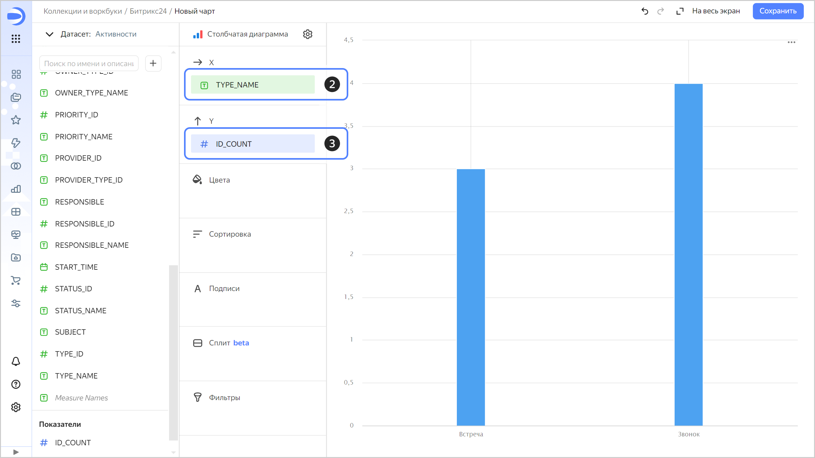Click the undo arrow icon
Image resolution: width=815 pixels, height=458 pixels.
click(x=645, y=11)
